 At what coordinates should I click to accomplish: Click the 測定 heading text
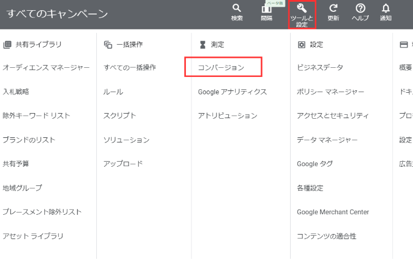[x=218, y=45]
